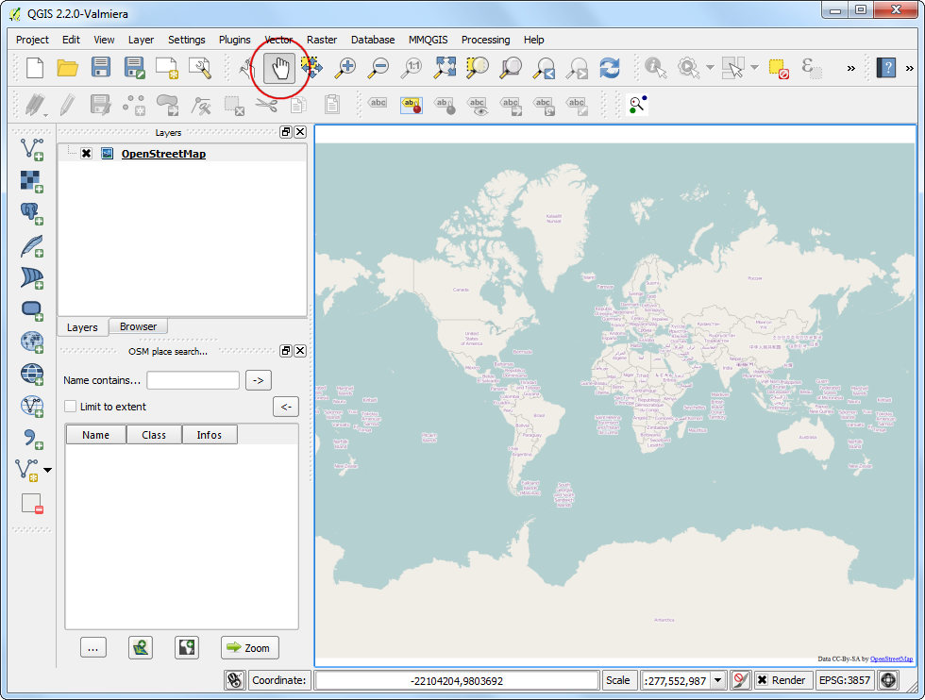Refresh the map canvas
This screenshot has width=925, height=700.
point(610,68)
